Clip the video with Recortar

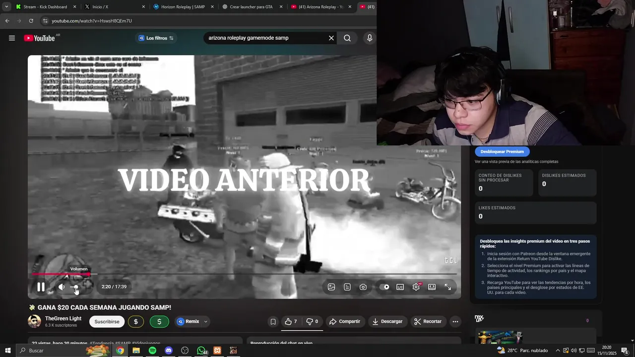coord(428,321)
